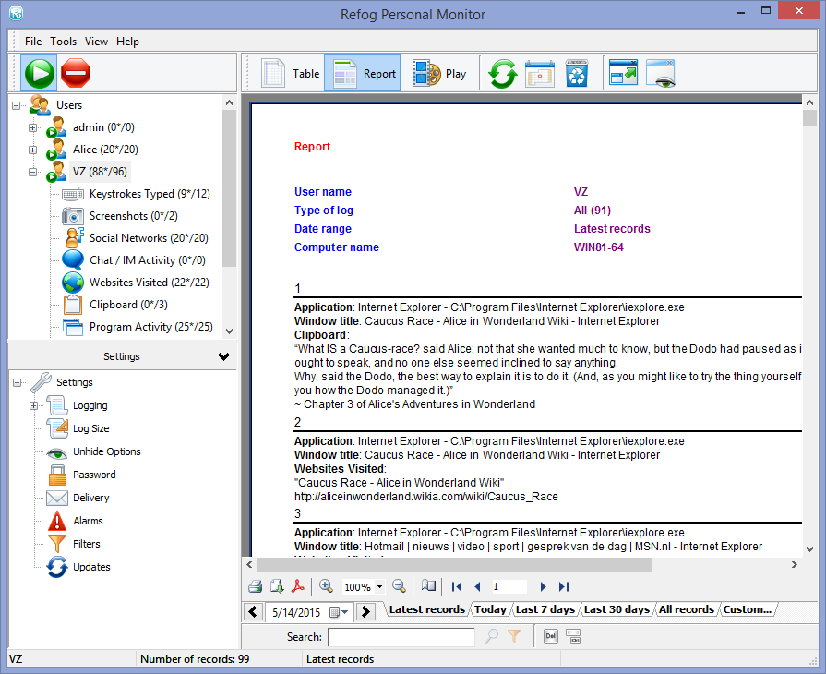
Task: Zoom out of the report
Action: point(400,586)
